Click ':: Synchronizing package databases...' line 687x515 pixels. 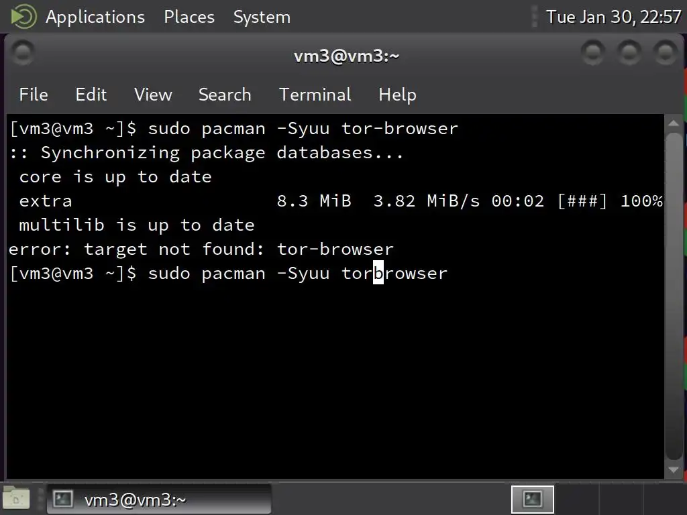206,153
